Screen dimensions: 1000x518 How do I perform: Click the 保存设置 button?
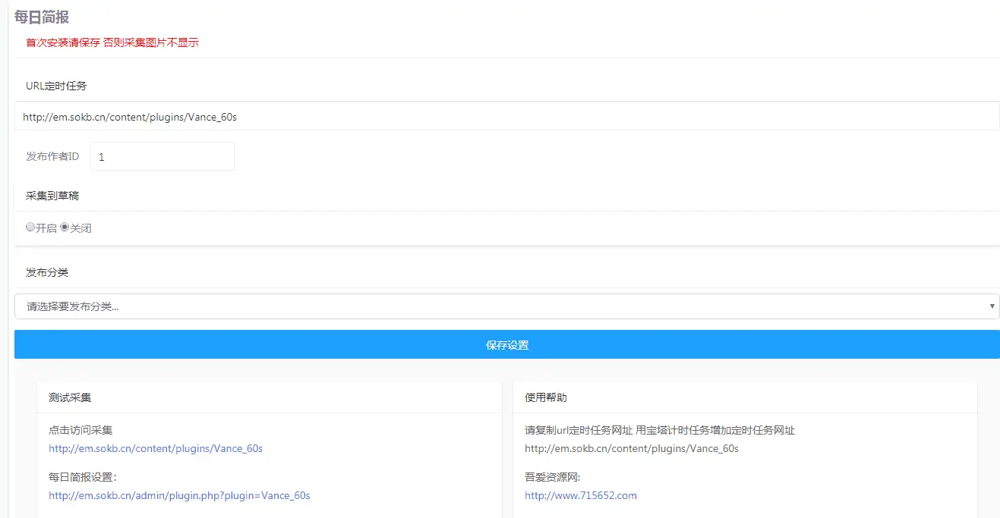506,344
